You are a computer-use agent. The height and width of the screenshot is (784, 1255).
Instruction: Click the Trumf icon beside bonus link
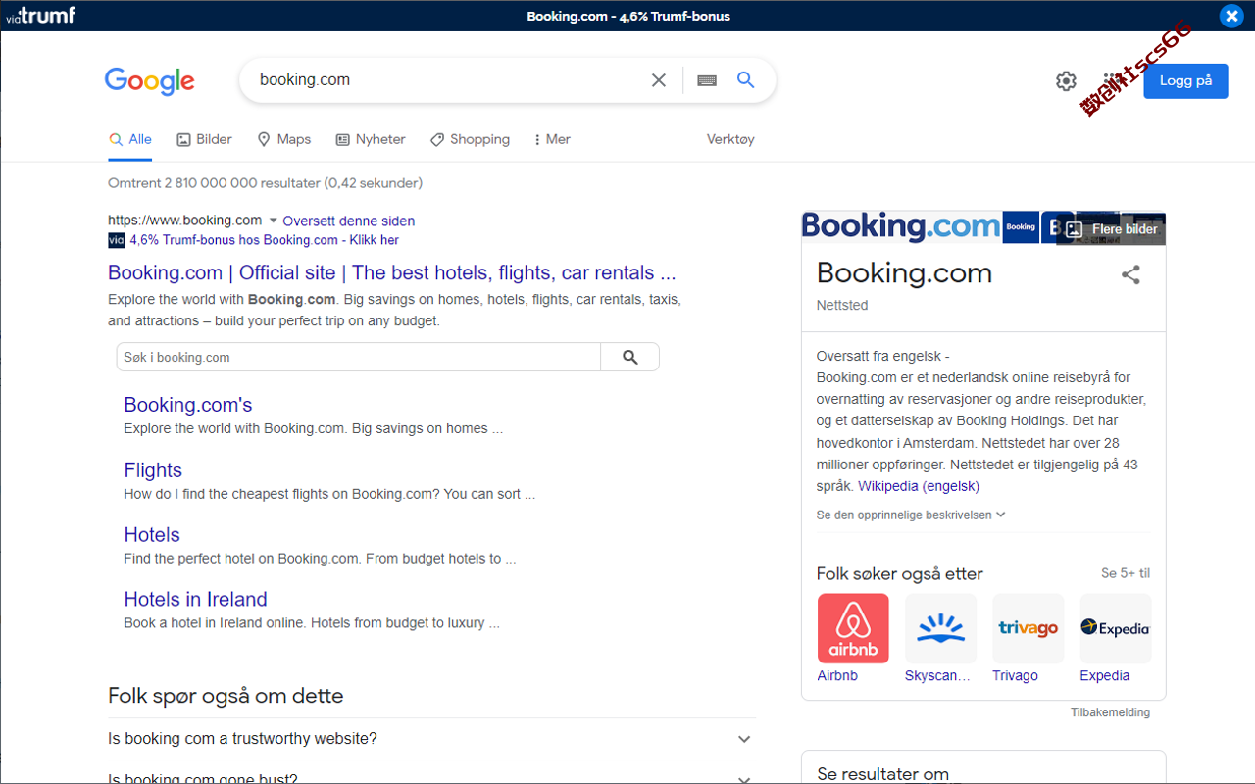pyautogui.click(x=117, y=240)
